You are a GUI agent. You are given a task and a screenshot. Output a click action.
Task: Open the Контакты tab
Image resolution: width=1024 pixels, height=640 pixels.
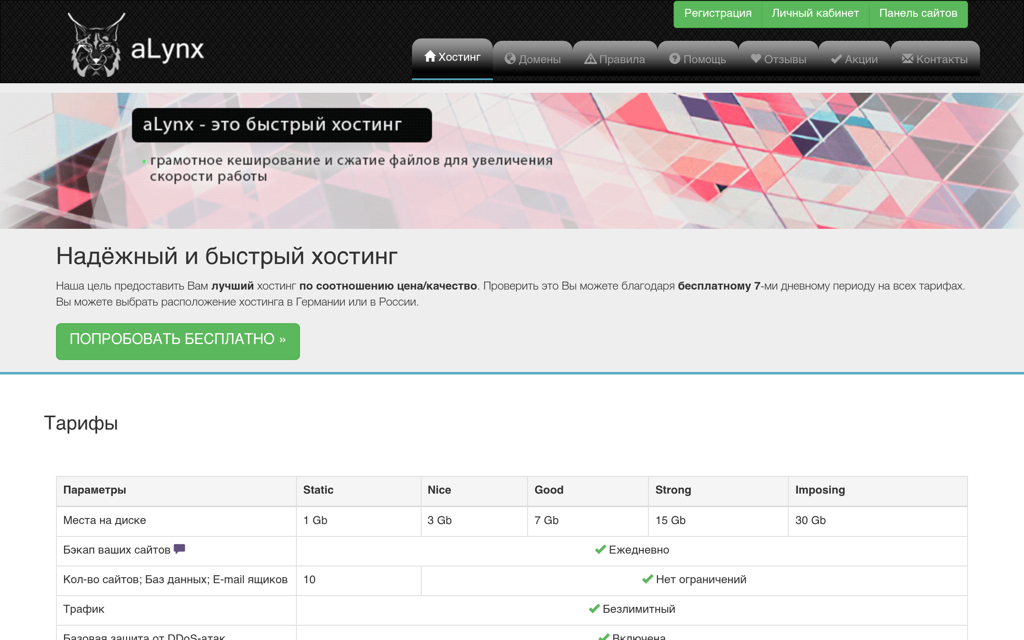(935, 59)
